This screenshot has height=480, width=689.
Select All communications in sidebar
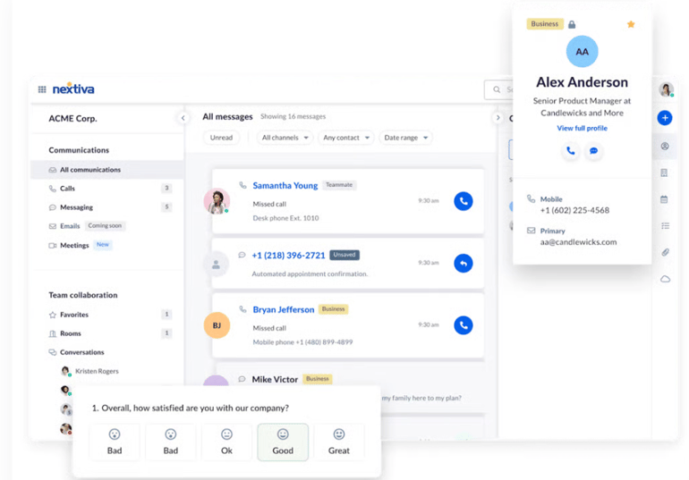[x=106, y=170]
